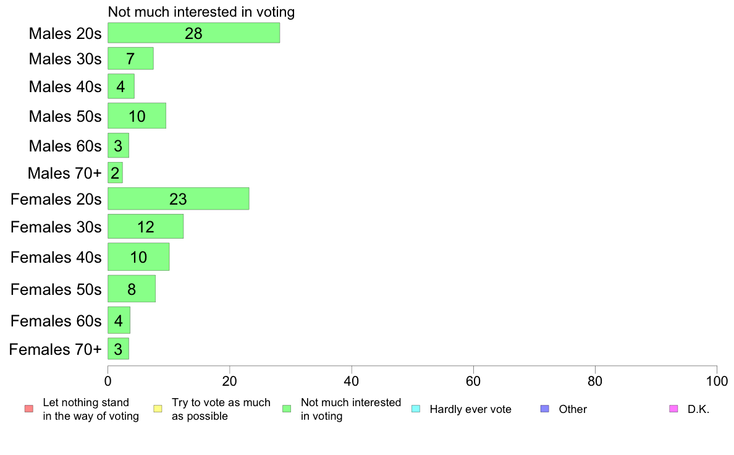Select the Females 20s bar showing 23
734x455 pixels.
[179, 198]
